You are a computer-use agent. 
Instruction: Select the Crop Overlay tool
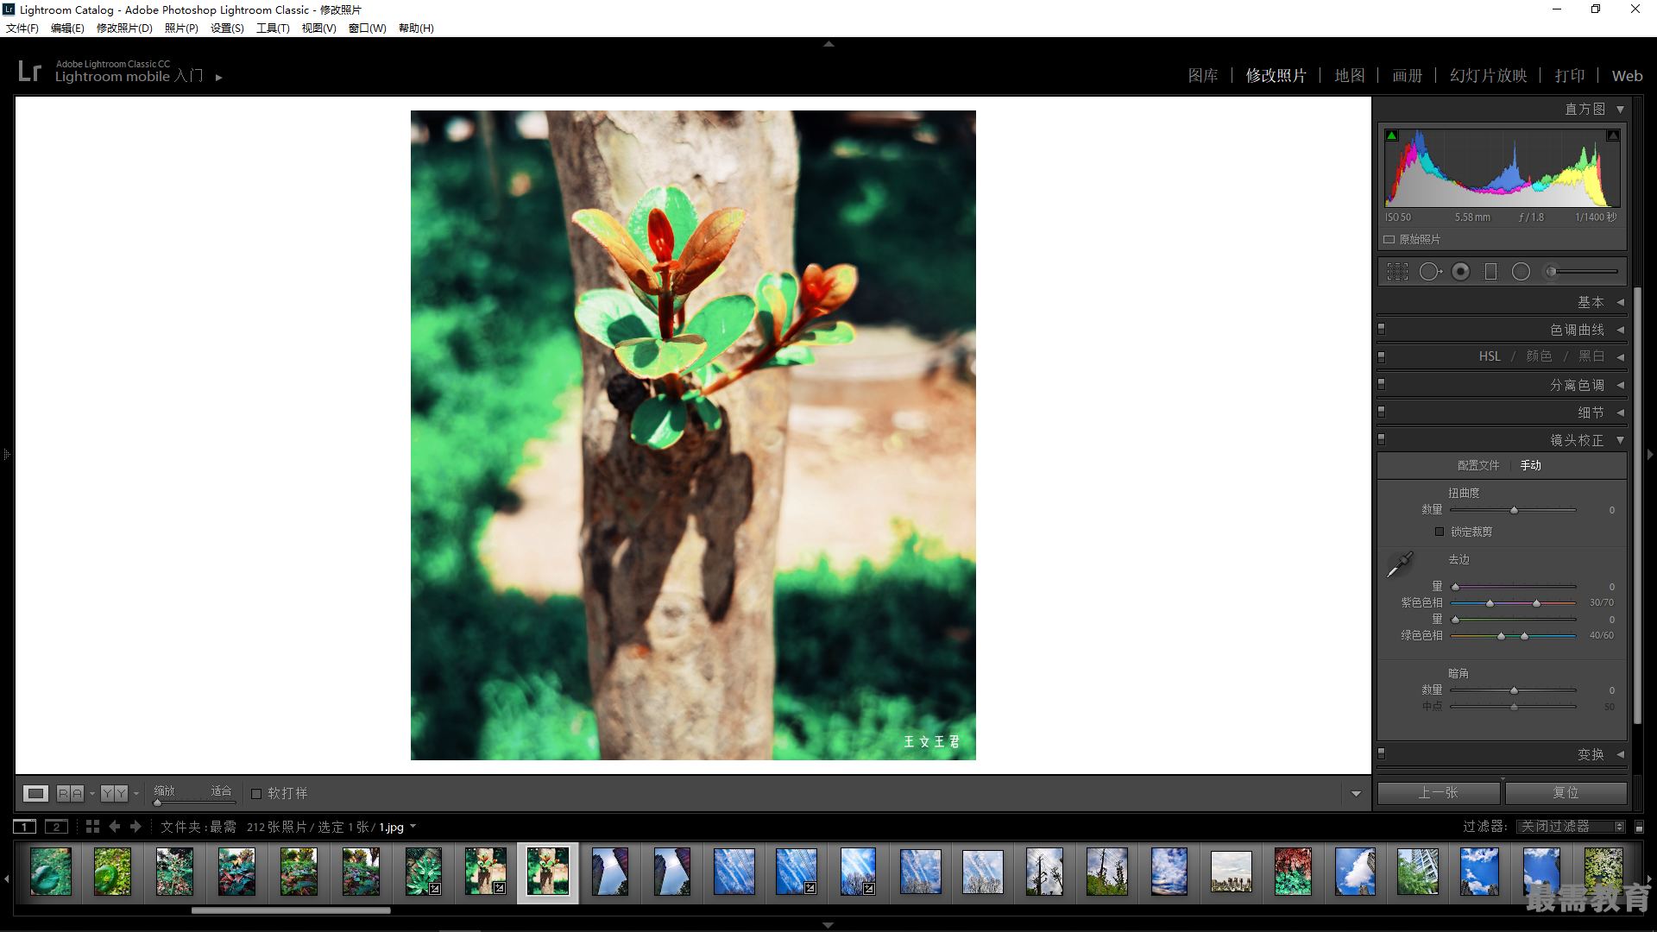(x=1397, y=272)
